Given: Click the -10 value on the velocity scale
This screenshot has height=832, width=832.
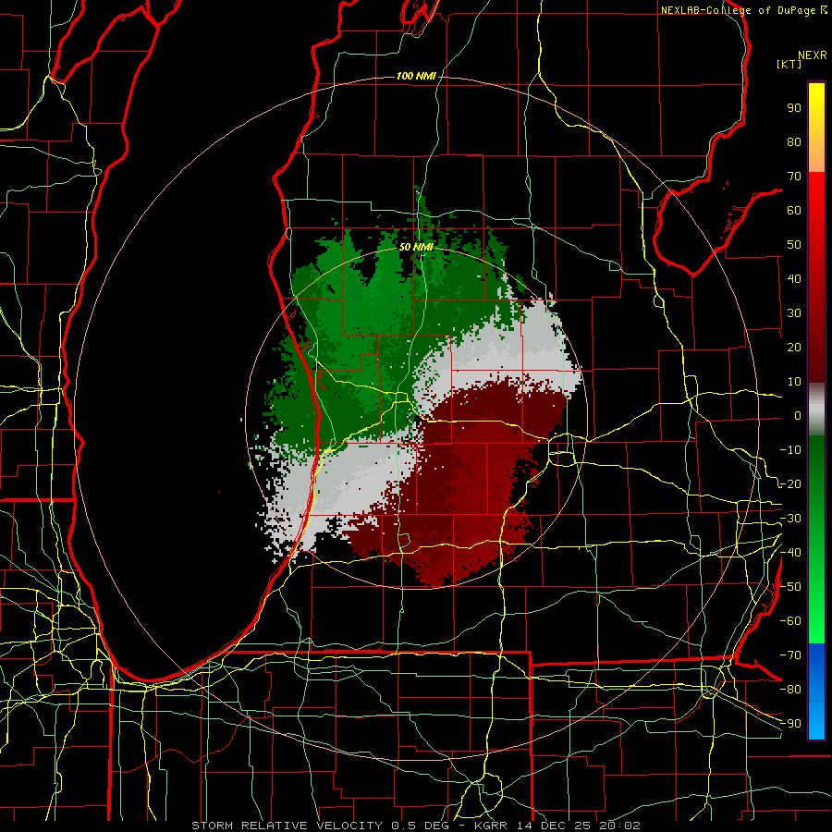Looking at the screenshot, I should click(790, 450).
